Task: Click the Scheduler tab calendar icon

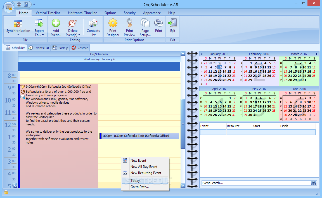Action: [8, 47]
